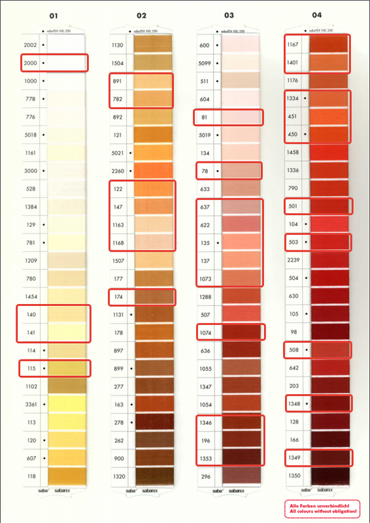Select the dark maroon swatch for 98
The height and width of the screenshot is (523, 370).
330,332
